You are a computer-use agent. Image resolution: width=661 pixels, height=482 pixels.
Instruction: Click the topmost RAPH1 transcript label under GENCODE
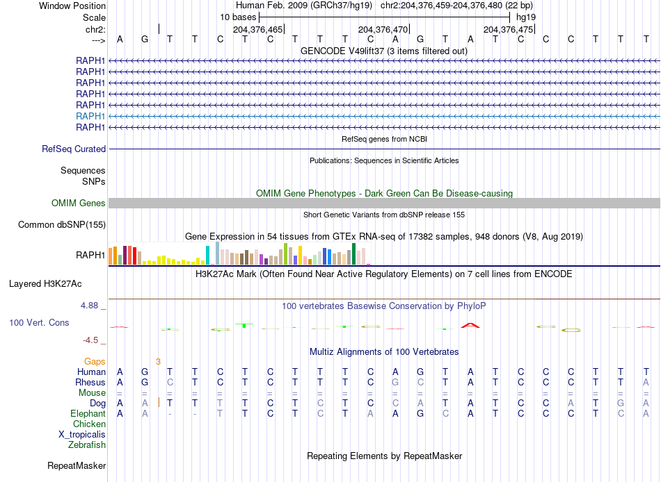pyautogui.click(x=90, y=60)
